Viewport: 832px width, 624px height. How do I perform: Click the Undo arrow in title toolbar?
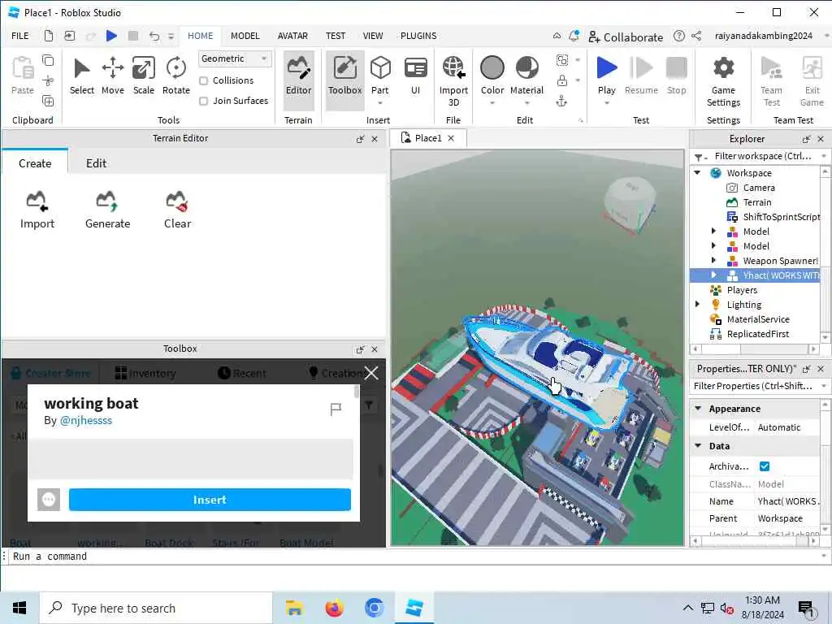coord(154,36)
